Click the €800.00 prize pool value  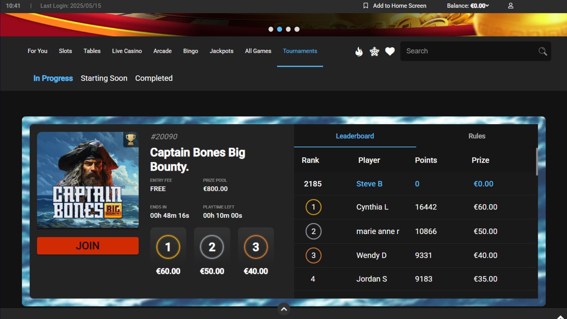coord(215,189)
